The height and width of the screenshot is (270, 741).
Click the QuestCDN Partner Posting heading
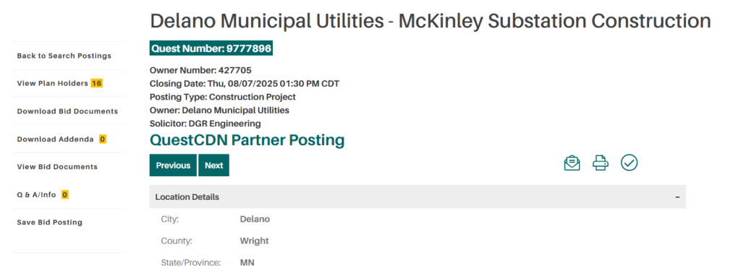[x=247, y=140]
